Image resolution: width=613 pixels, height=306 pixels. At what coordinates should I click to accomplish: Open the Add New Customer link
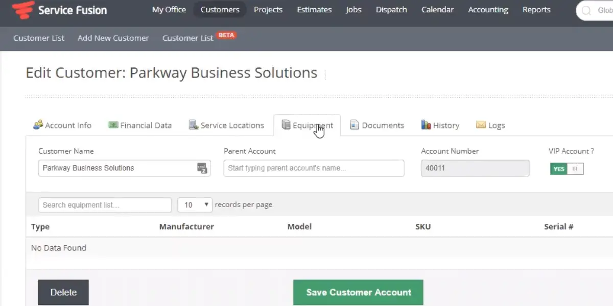pyautogui.click(x=113, y=38)
